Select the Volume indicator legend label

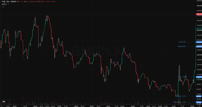coord(4,4)
